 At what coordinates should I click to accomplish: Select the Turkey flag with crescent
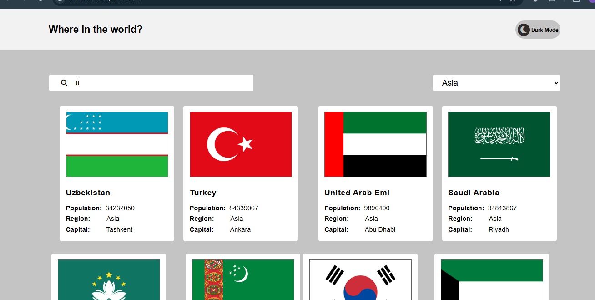[x=241, y=144]
